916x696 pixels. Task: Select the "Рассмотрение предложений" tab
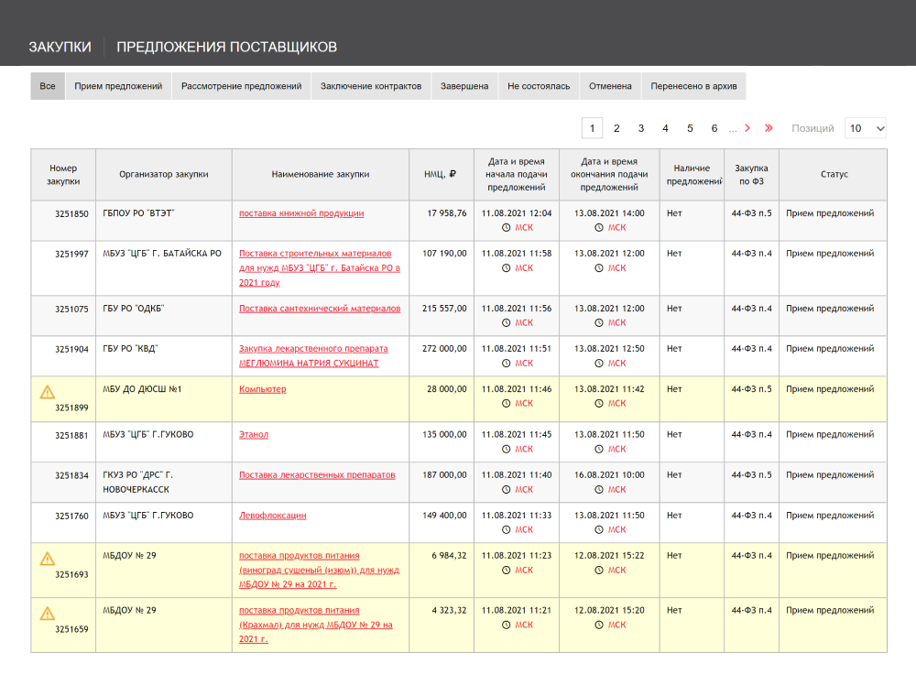tap(241, 86)
